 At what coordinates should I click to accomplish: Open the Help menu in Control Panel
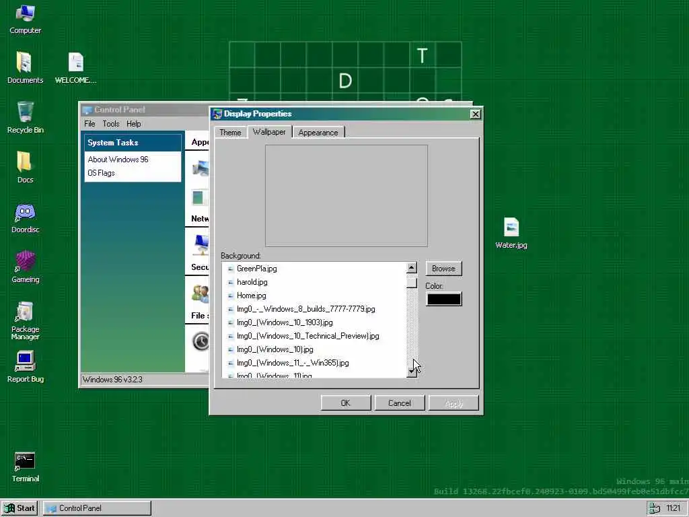[x=134, y=124]
